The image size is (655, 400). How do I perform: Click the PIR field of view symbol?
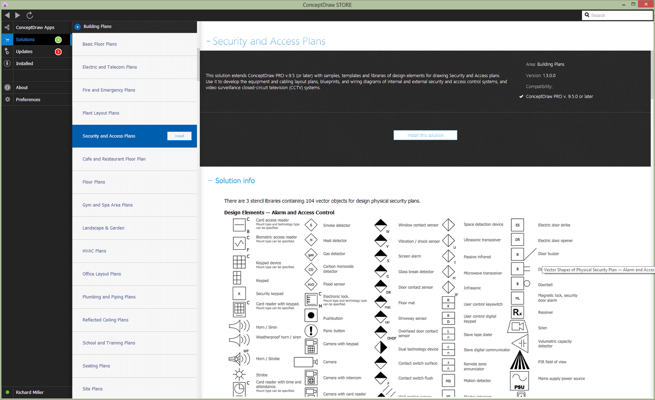(520, 360)
